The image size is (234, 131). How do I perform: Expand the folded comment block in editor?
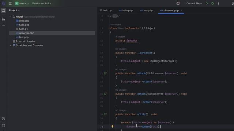[108, 16]
